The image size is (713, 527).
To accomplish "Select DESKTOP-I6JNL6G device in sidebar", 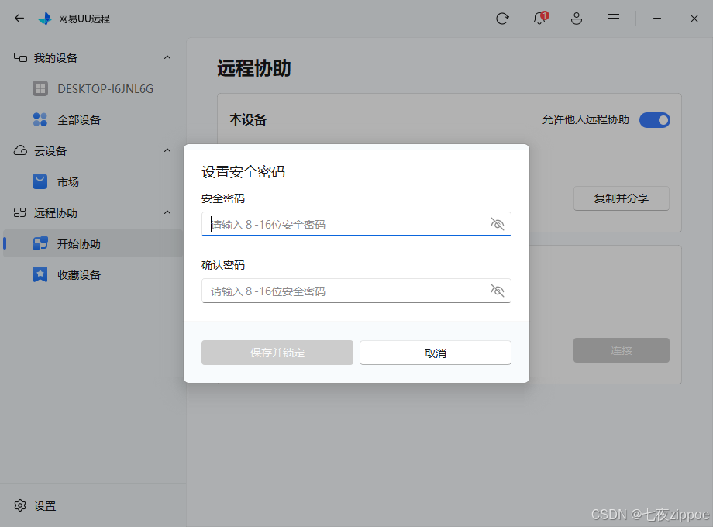I will pyautogui.click(x=93, y=88).
